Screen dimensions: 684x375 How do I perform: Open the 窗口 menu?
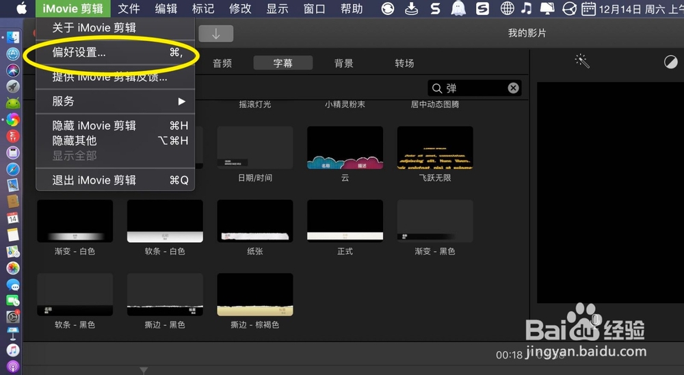pyautogui.click(x=315, y=8)
